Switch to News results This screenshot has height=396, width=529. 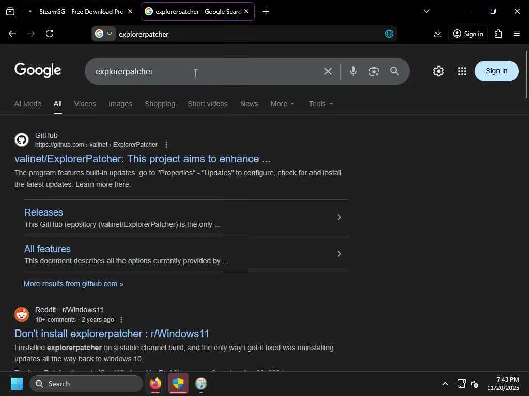tap(249, 104)
